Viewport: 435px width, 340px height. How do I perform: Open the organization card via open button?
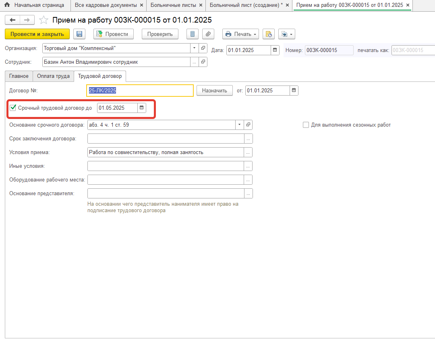coord(203,48)
